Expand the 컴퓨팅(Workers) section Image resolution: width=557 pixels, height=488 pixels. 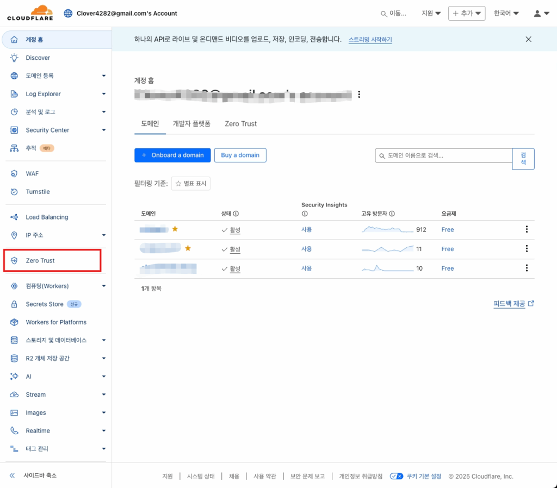(x=104, y=286)
